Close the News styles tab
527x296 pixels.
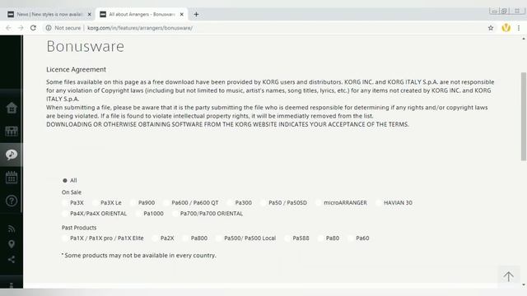90,15
